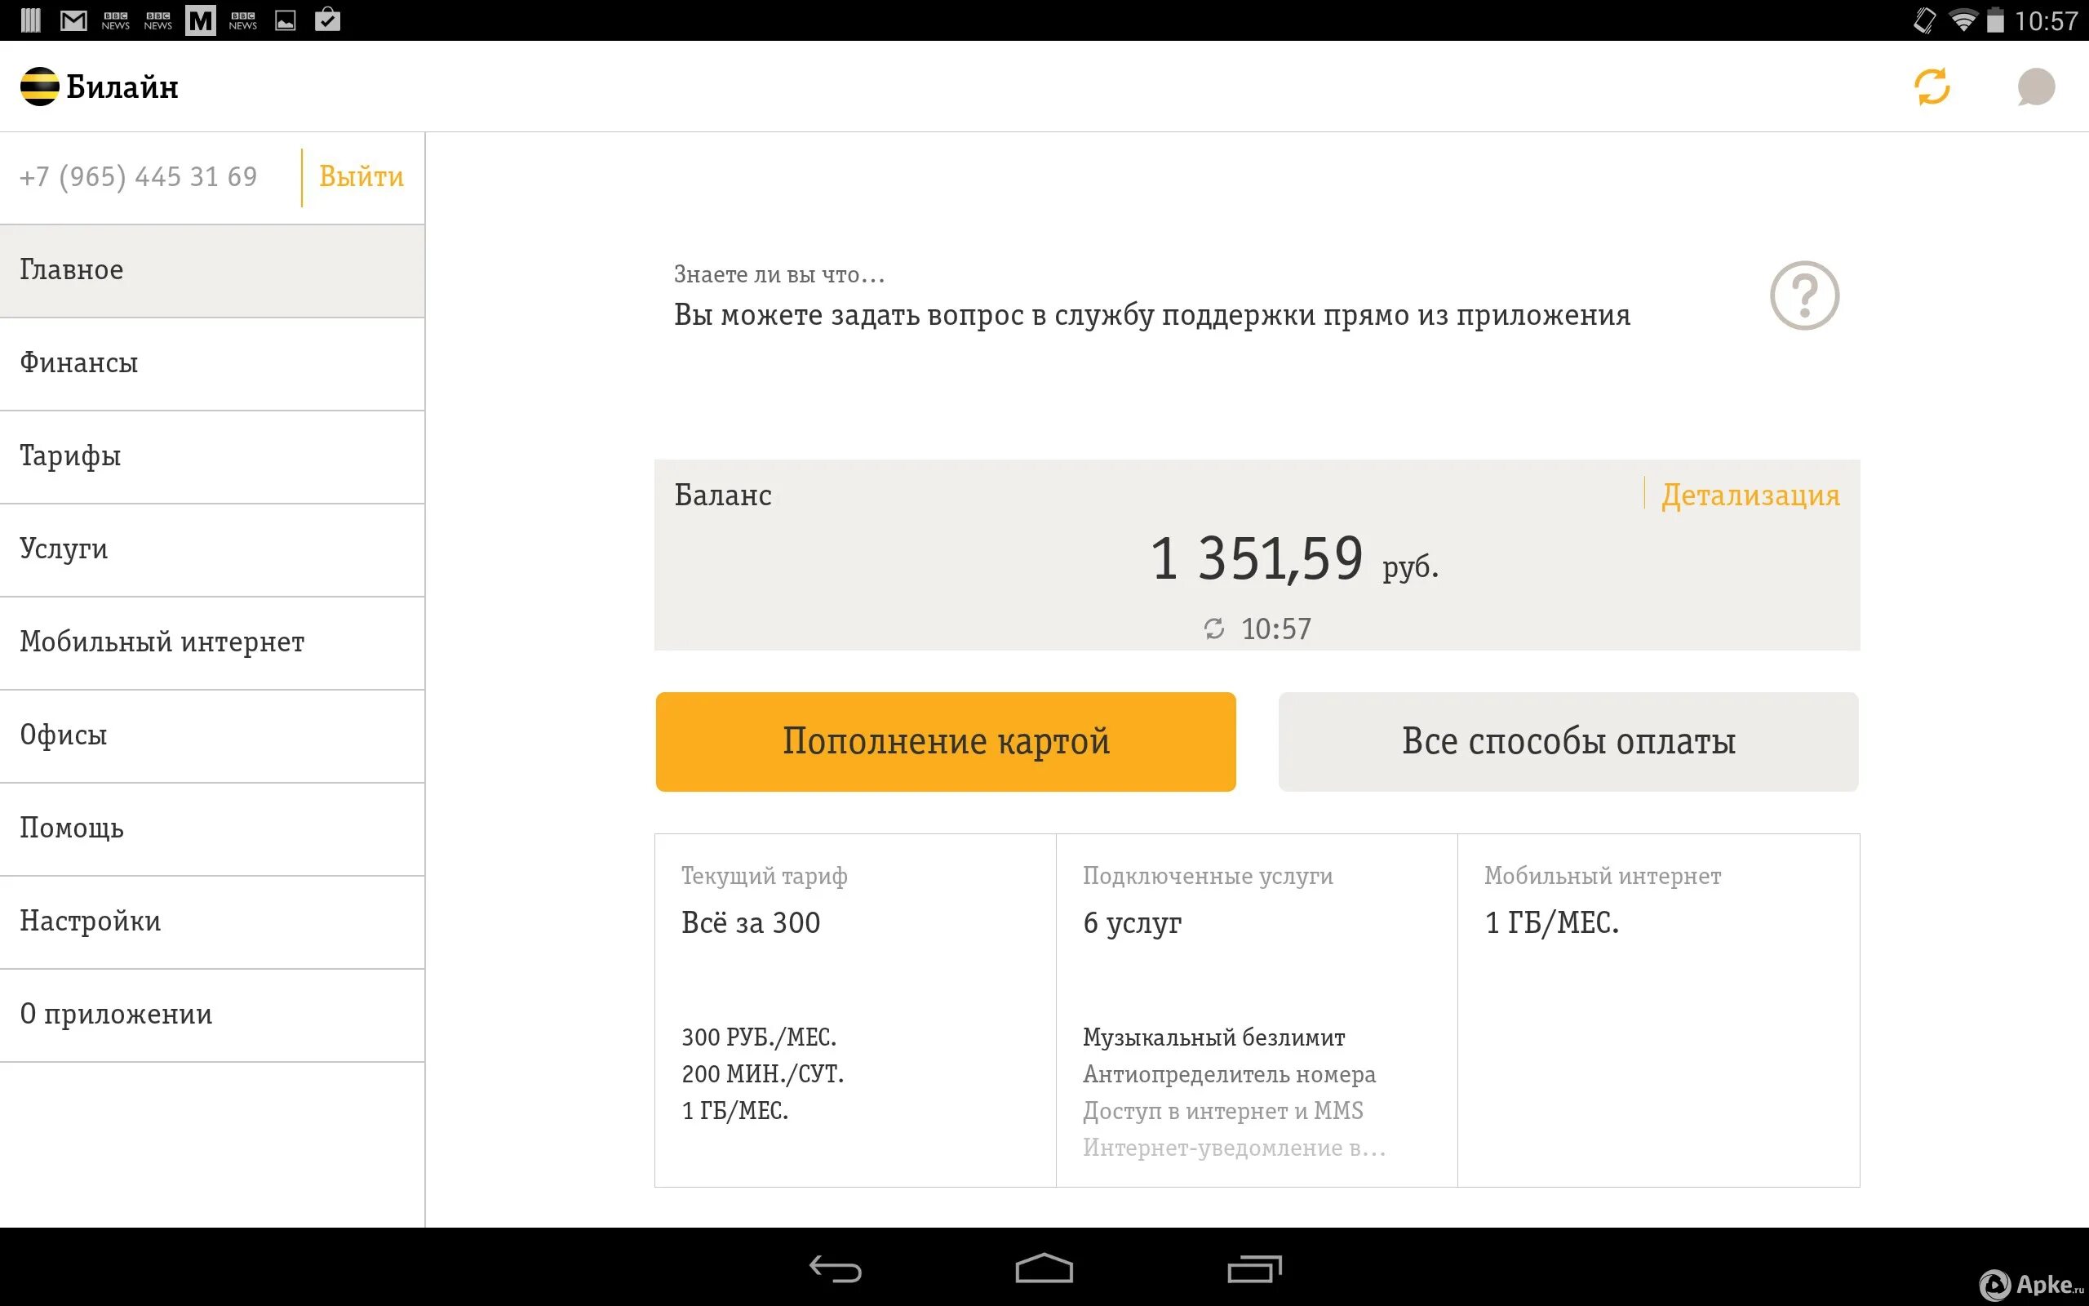The width and height of the screenshot is (2089, 1306).
Task: Open О приложении menu item
Action: click(x=212, y=1015)
